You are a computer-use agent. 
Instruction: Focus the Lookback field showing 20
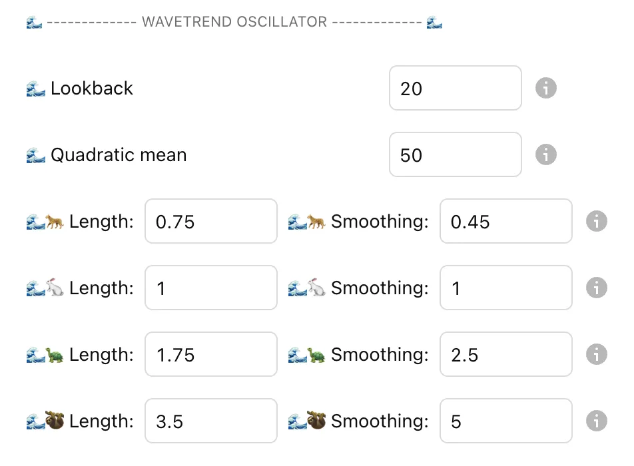coord(455,88)
